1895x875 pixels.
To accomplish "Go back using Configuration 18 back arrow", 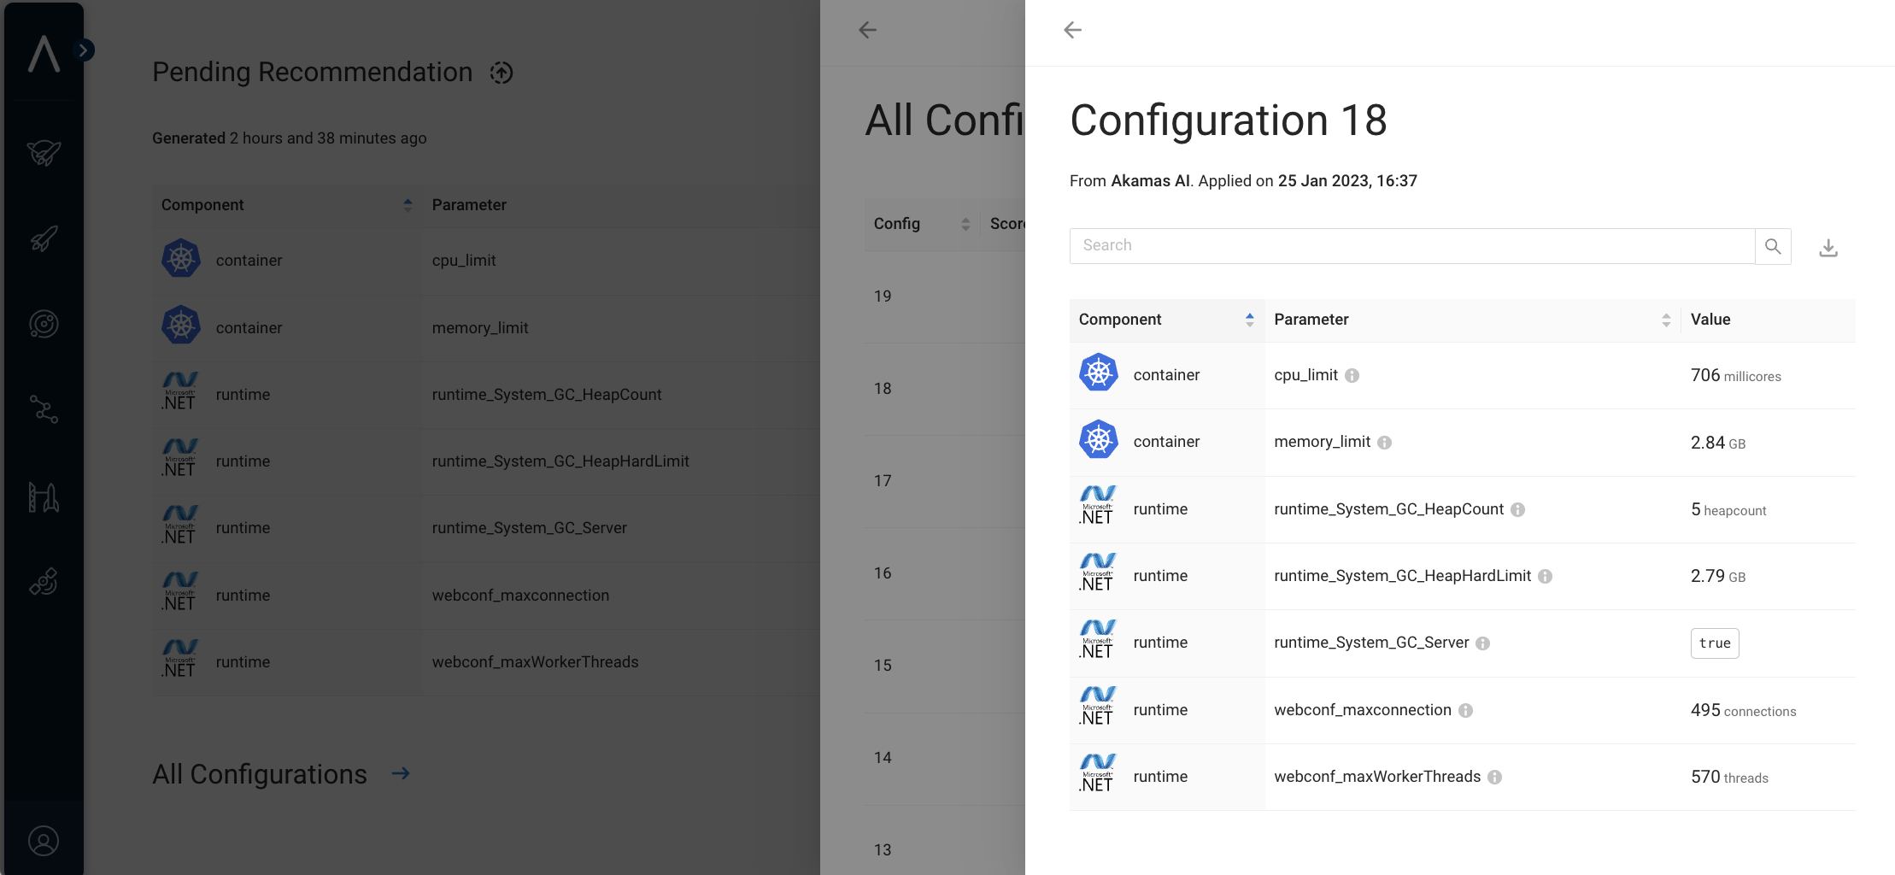I will click(x=1072, y=31).
